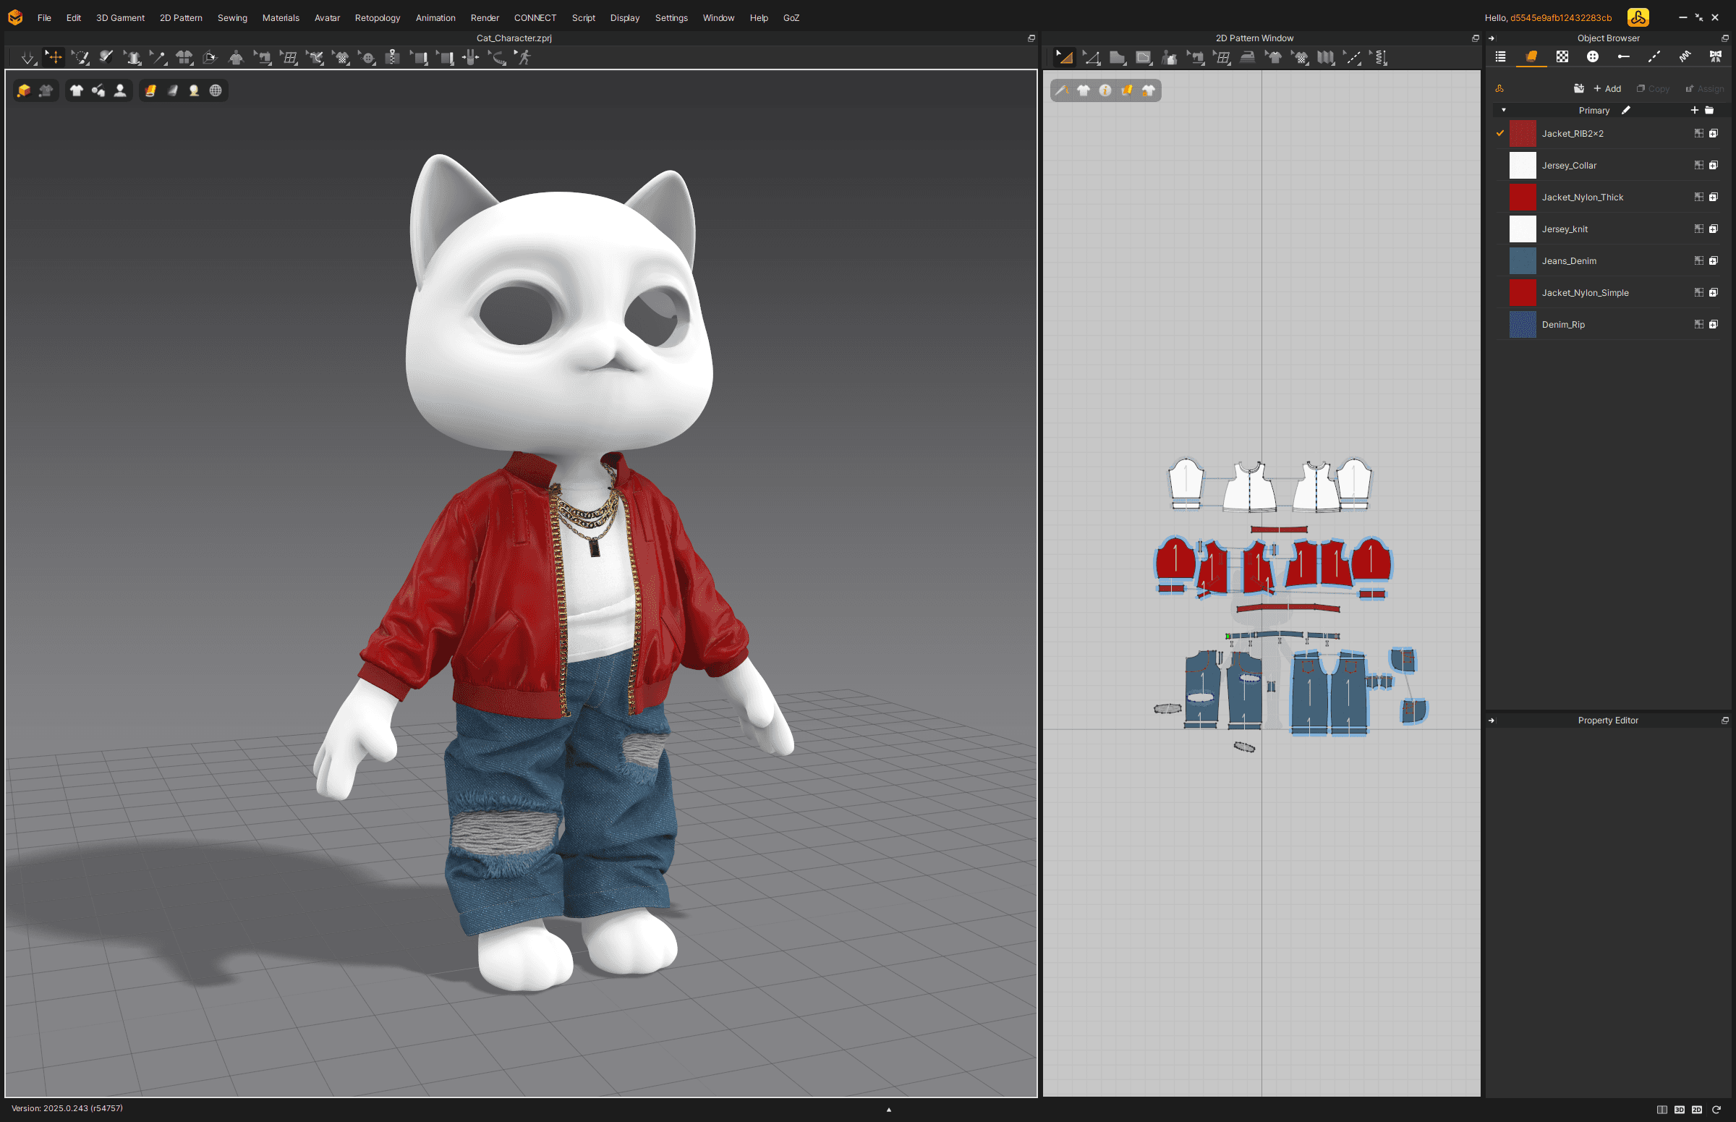Toggle Show Garment in 3D viewport
This screenshot has width=1736, height=1122.
77,90
